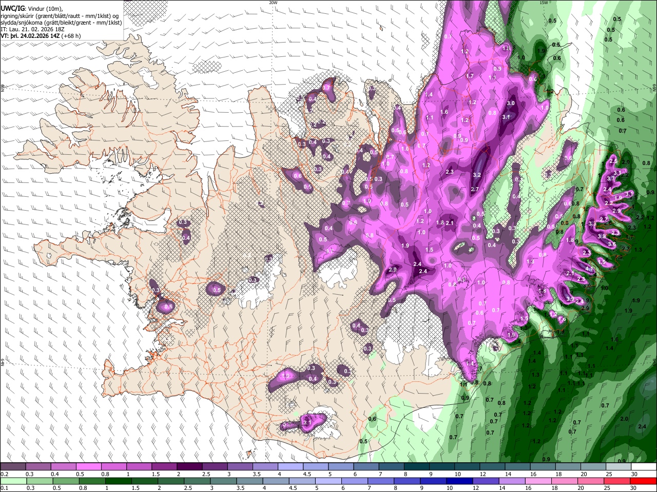Pick the darkest green legend swatch labeled 1

coord(119,481)
